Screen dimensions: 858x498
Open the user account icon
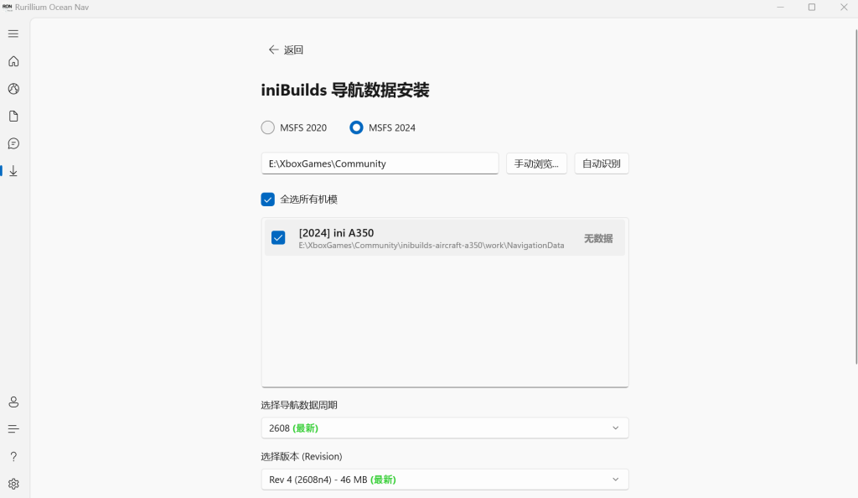[13, 402]
